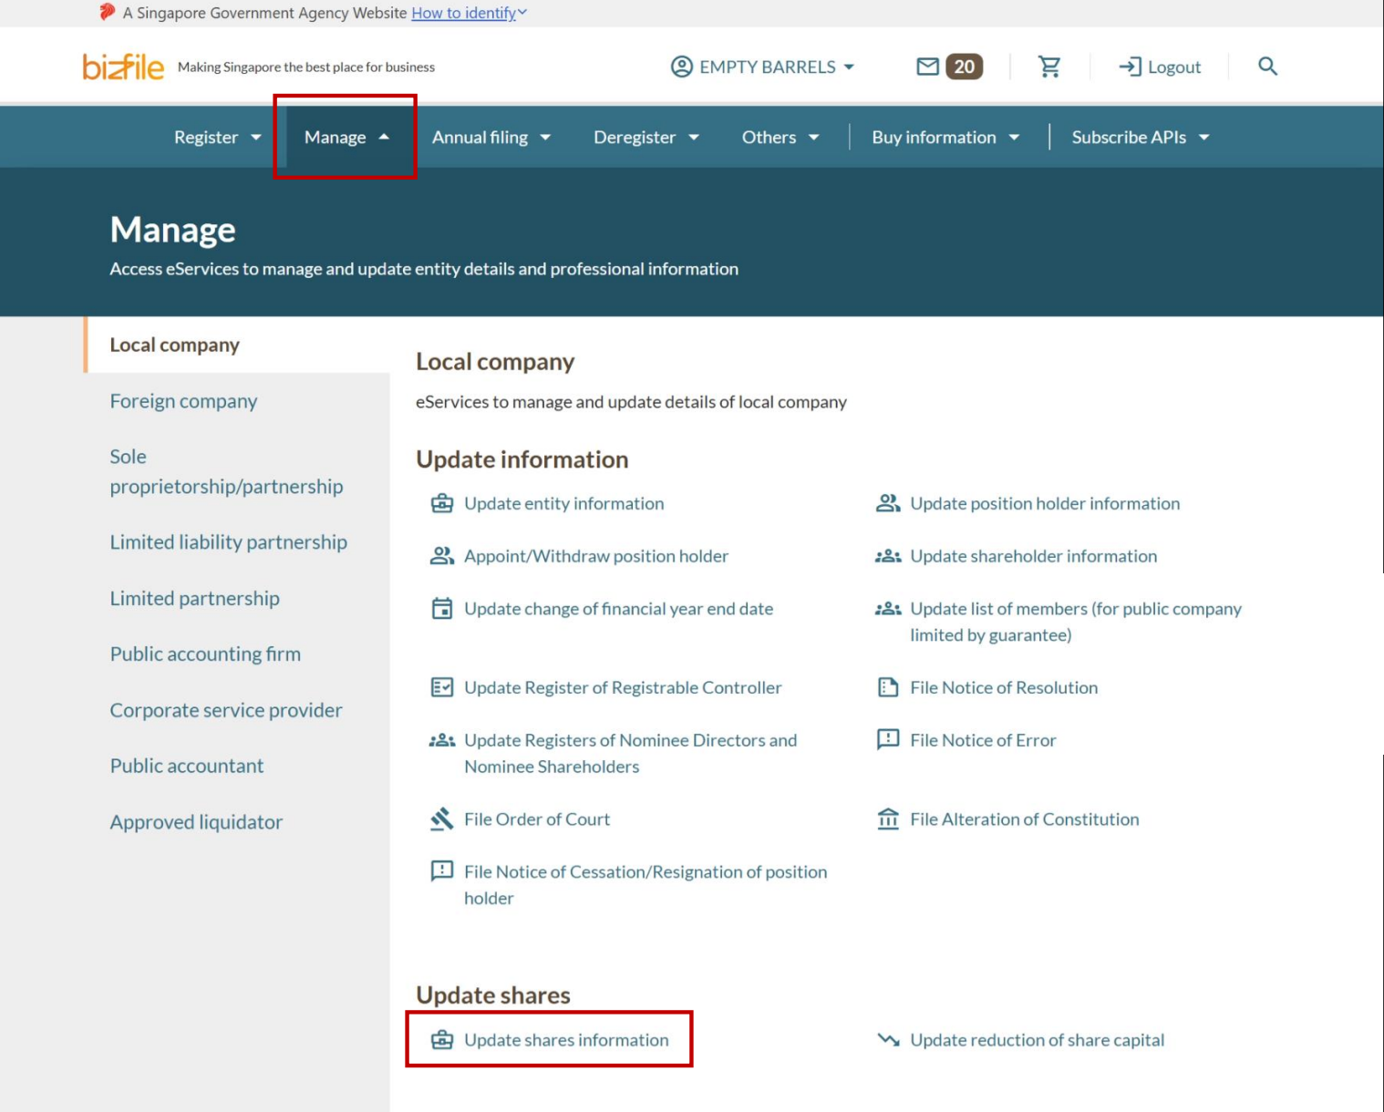Open the Buy information dropdown menu
Screen dimensions: 1384x1112
coord(945,138)
